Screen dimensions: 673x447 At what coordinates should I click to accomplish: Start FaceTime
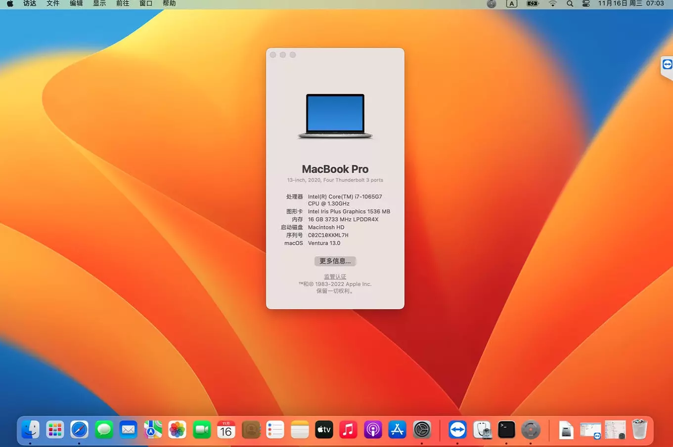click(201, 429)
